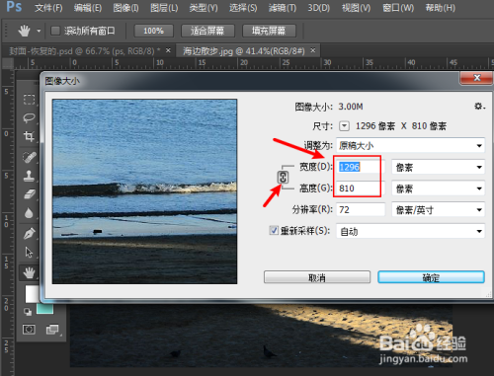Image resolution: width=494 pixels, height=376 pixels.
Task: Expand the 尺寸 unit dropdown arrow
Action: click(344, 126)
